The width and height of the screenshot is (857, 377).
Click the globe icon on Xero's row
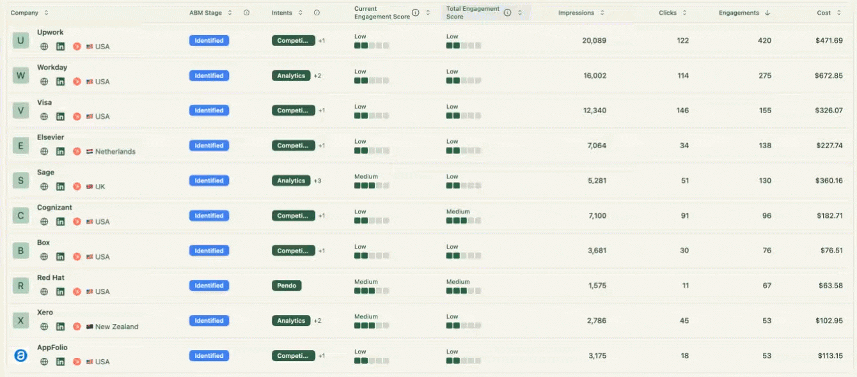tap(44, 326)
